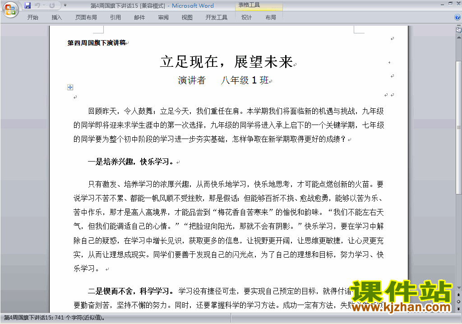Screen dimensions: 462x324
Task: Minimize the Word window
Action: [x=443, y=4]
